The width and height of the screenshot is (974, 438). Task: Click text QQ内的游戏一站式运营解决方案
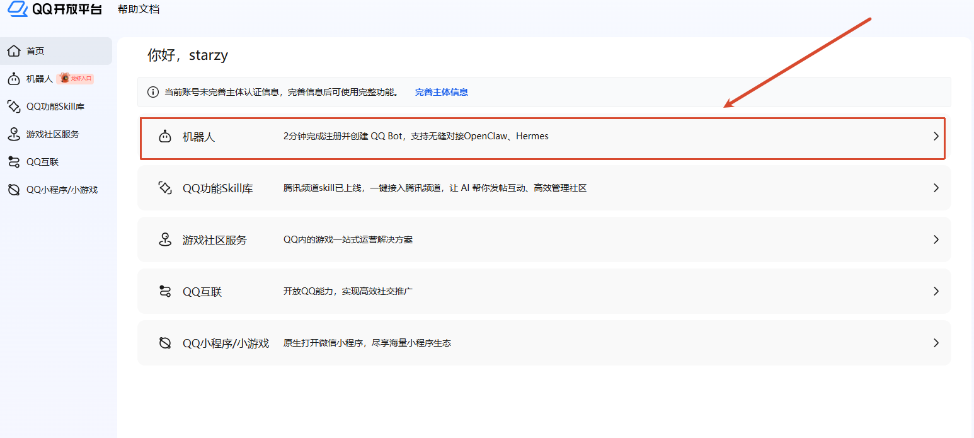(x=348, y=239)
